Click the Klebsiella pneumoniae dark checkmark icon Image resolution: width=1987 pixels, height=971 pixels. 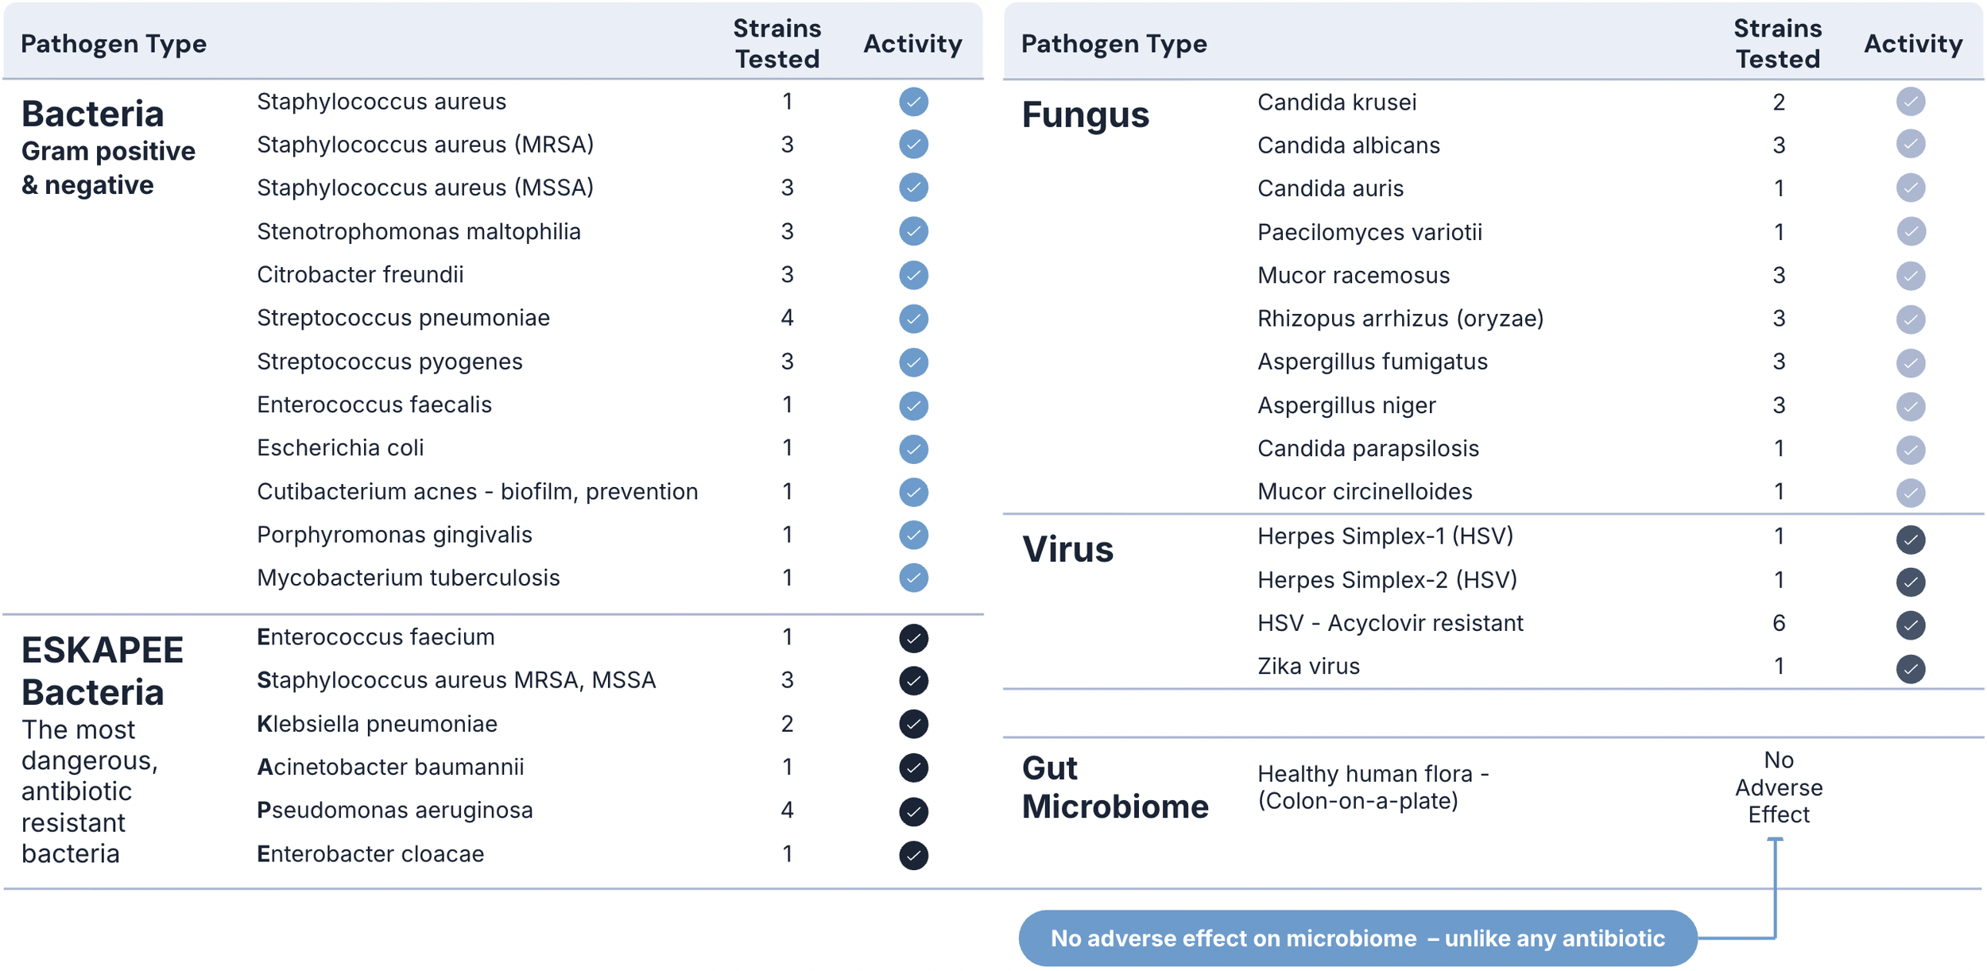coord(913,724)
